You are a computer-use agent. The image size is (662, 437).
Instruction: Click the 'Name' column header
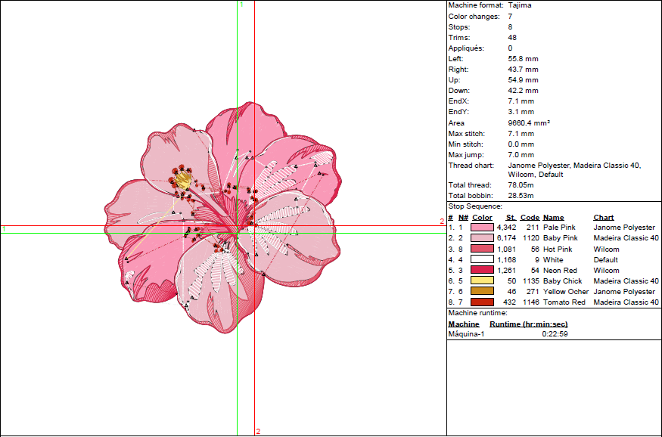[553, 218]
